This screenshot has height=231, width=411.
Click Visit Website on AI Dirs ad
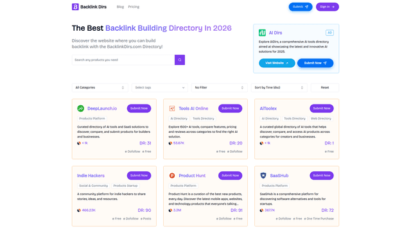tap(277, 63)
